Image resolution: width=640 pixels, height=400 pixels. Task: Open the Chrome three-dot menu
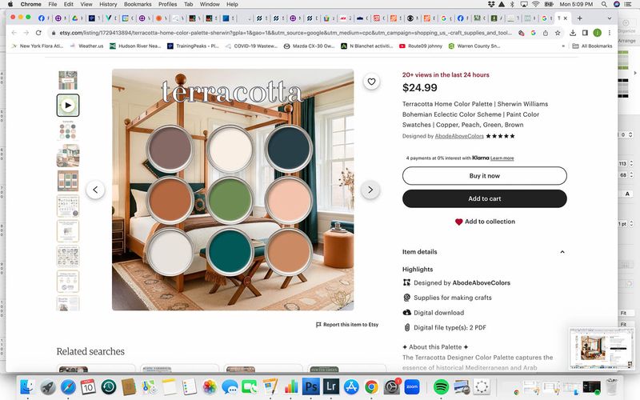pos(610,33)
